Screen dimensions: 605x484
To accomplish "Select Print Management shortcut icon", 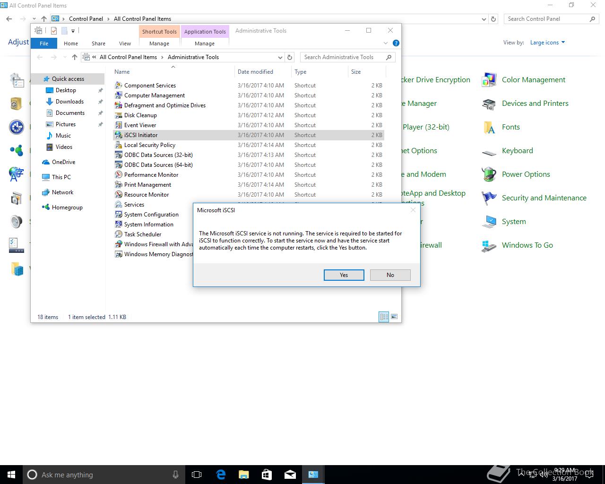I will click(119, 185).
